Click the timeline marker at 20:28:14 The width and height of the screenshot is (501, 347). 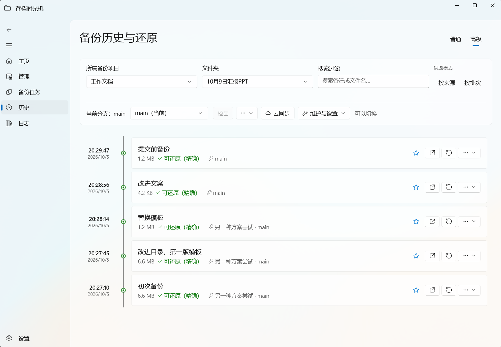(123, 222)
